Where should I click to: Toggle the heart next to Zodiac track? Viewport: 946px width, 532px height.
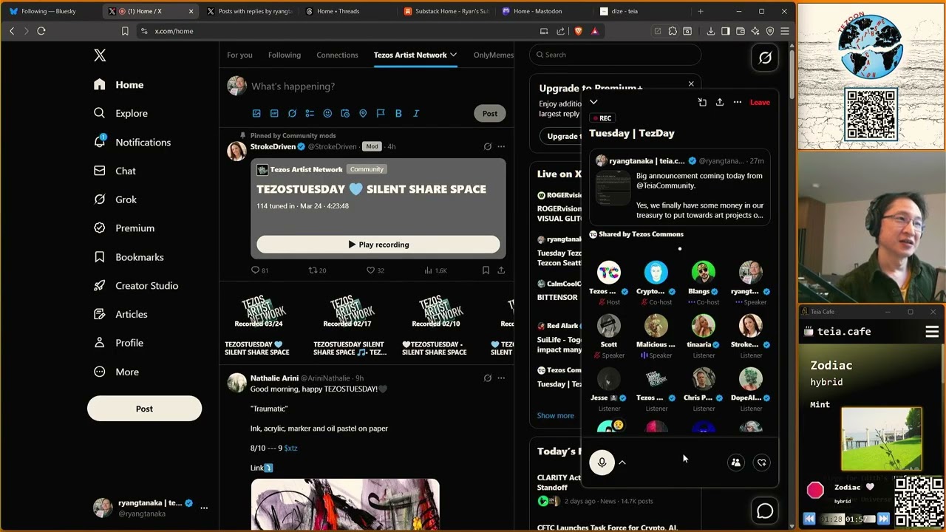tap(870, 487)
